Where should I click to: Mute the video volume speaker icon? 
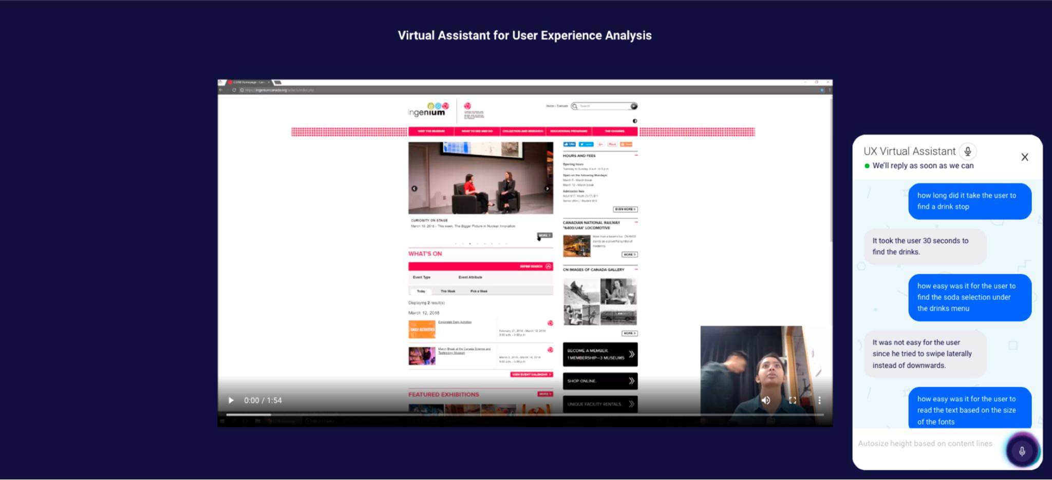point(766,400)
